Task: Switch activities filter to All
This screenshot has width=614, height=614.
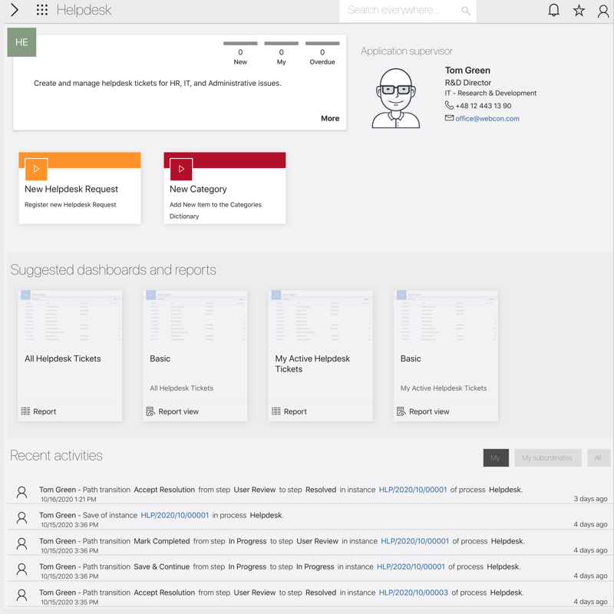Action: point(598,458)
